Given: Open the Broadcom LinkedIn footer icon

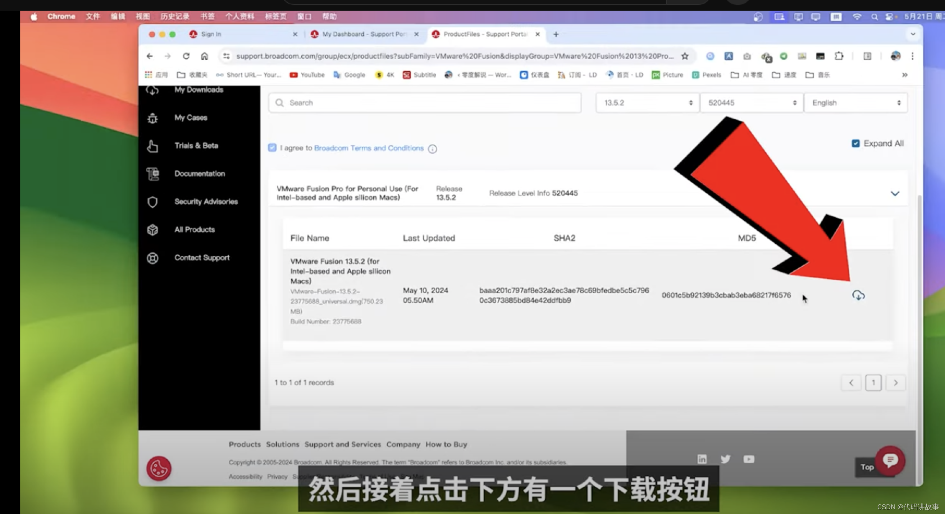Looking at the screenshot, I should [x=702, y=459].
